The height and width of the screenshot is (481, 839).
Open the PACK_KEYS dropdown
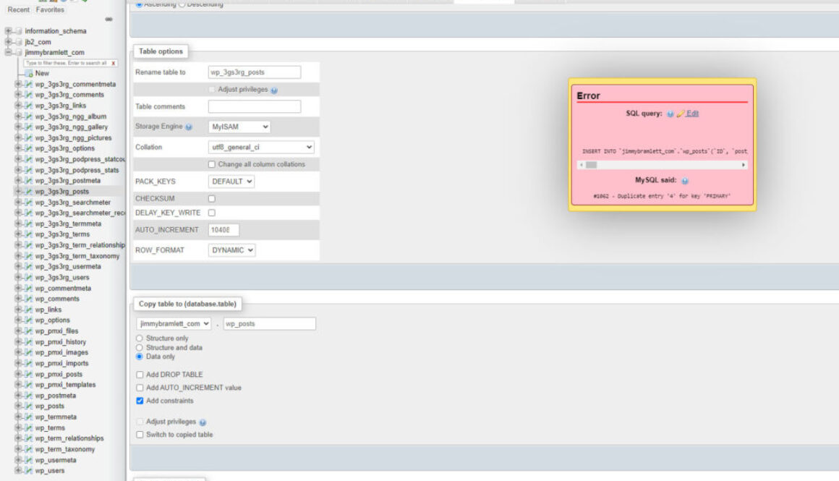point(231,182)
